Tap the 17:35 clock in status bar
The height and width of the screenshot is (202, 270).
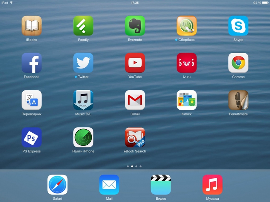pyautogui.click(x=135, y=3)
